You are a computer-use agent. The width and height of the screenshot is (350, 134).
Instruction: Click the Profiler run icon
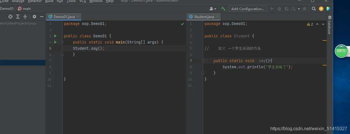click(294, 9)
